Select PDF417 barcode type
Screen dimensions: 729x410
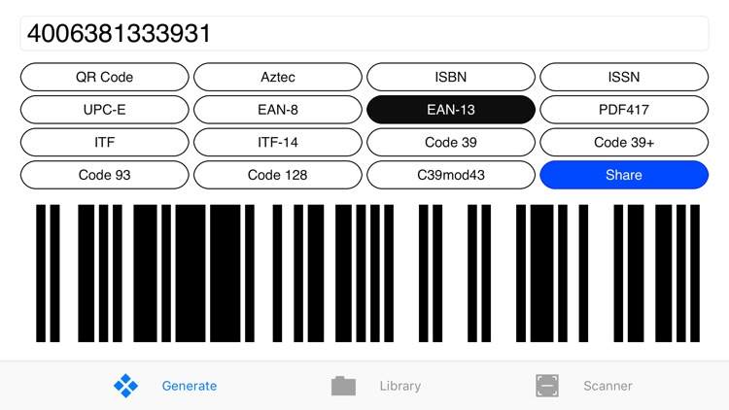(624, 110)
